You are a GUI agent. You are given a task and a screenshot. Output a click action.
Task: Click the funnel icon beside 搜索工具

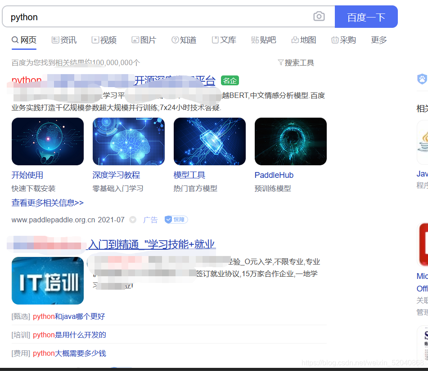tap(280, 62)
